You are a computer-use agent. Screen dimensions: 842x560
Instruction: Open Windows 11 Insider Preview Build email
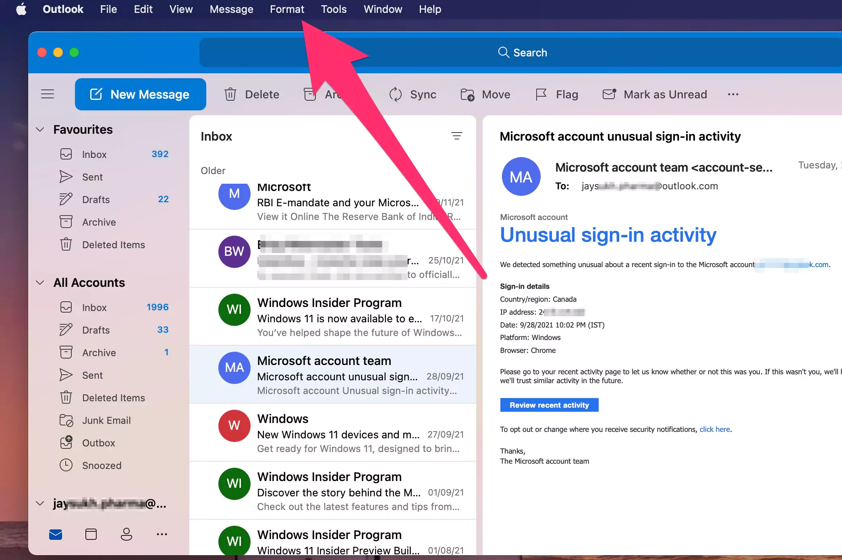point(333,538)
